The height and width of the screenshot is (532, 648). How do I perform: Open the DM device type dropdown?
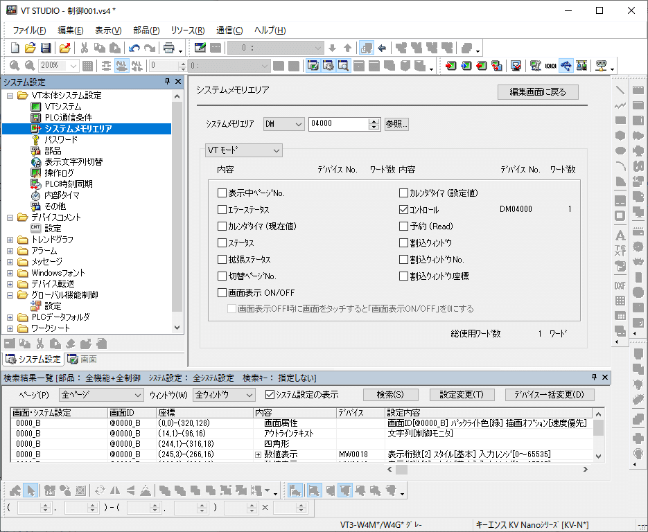pyautogui.click(x=284, y=124)
